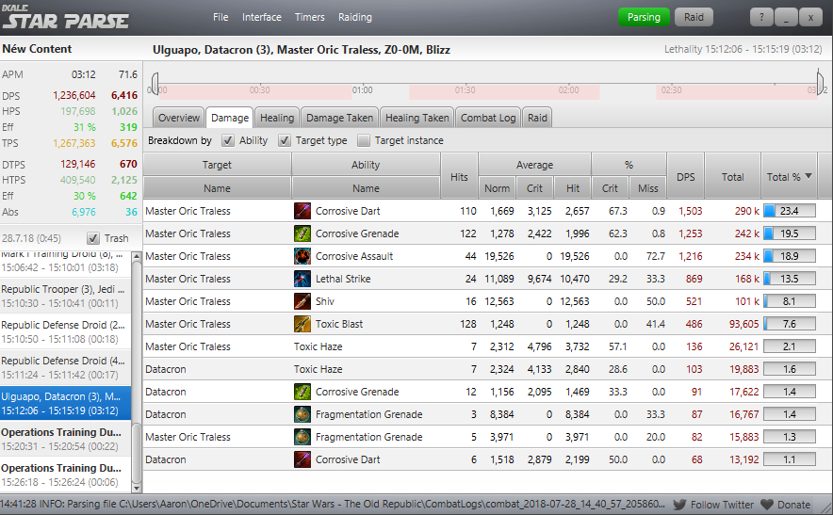This screenshot has width=833, height=515.
Task: Click the % Miss column header
Action: pyautogui.click(x=647, y=188)
